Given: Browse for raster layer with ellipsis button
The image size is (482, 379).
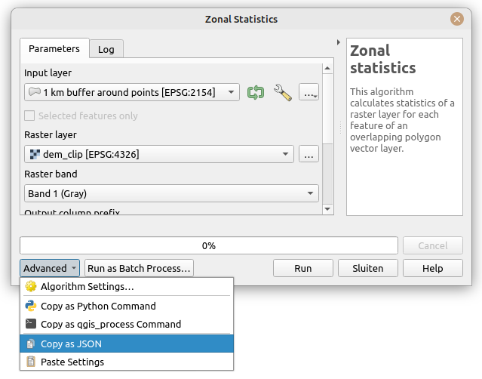Looking at the screenshot, I should click(x=309, y=154).
